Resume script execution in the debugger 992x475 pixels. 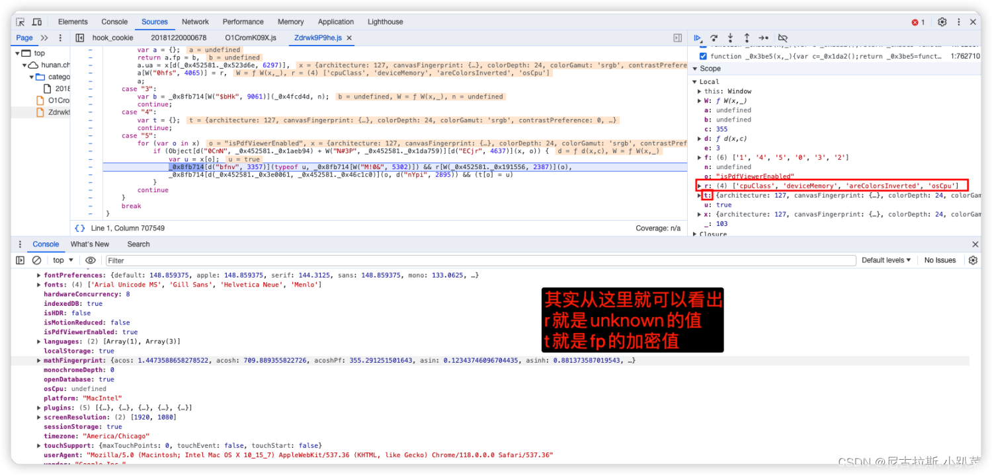coord(698,38)
